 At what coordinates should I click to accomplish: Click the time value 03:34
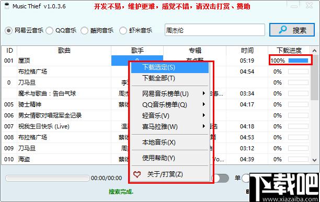coord(247,93)
